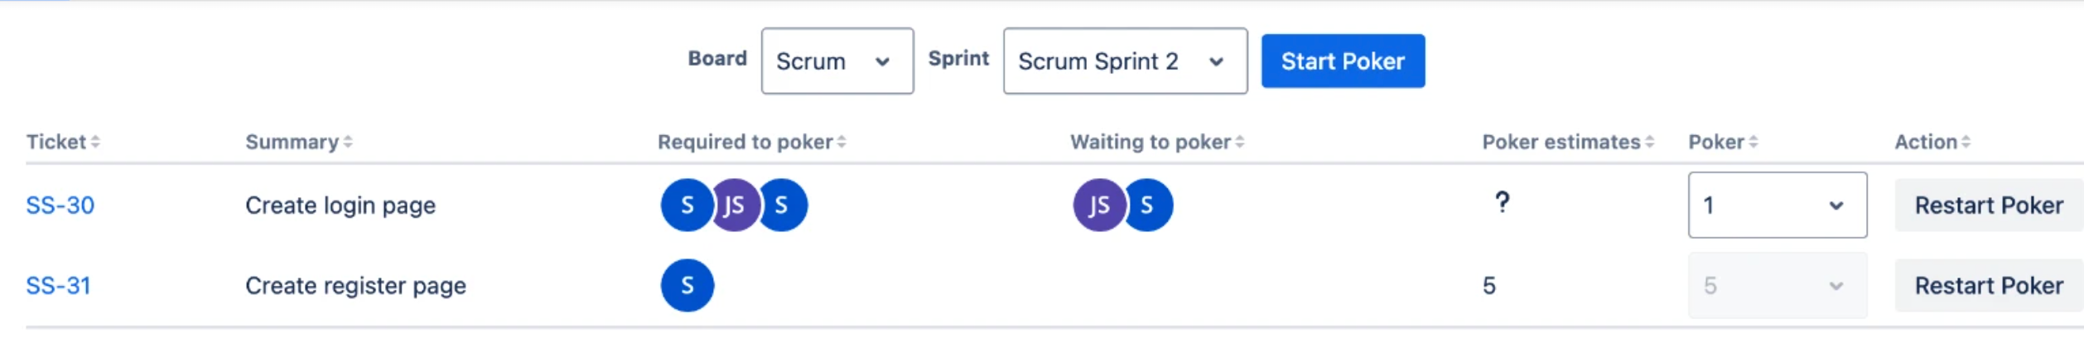The width and height of the screenshot is (2084, 353).
Task: Click first S avatar in SS-30 required
Action: click(687, 205)
